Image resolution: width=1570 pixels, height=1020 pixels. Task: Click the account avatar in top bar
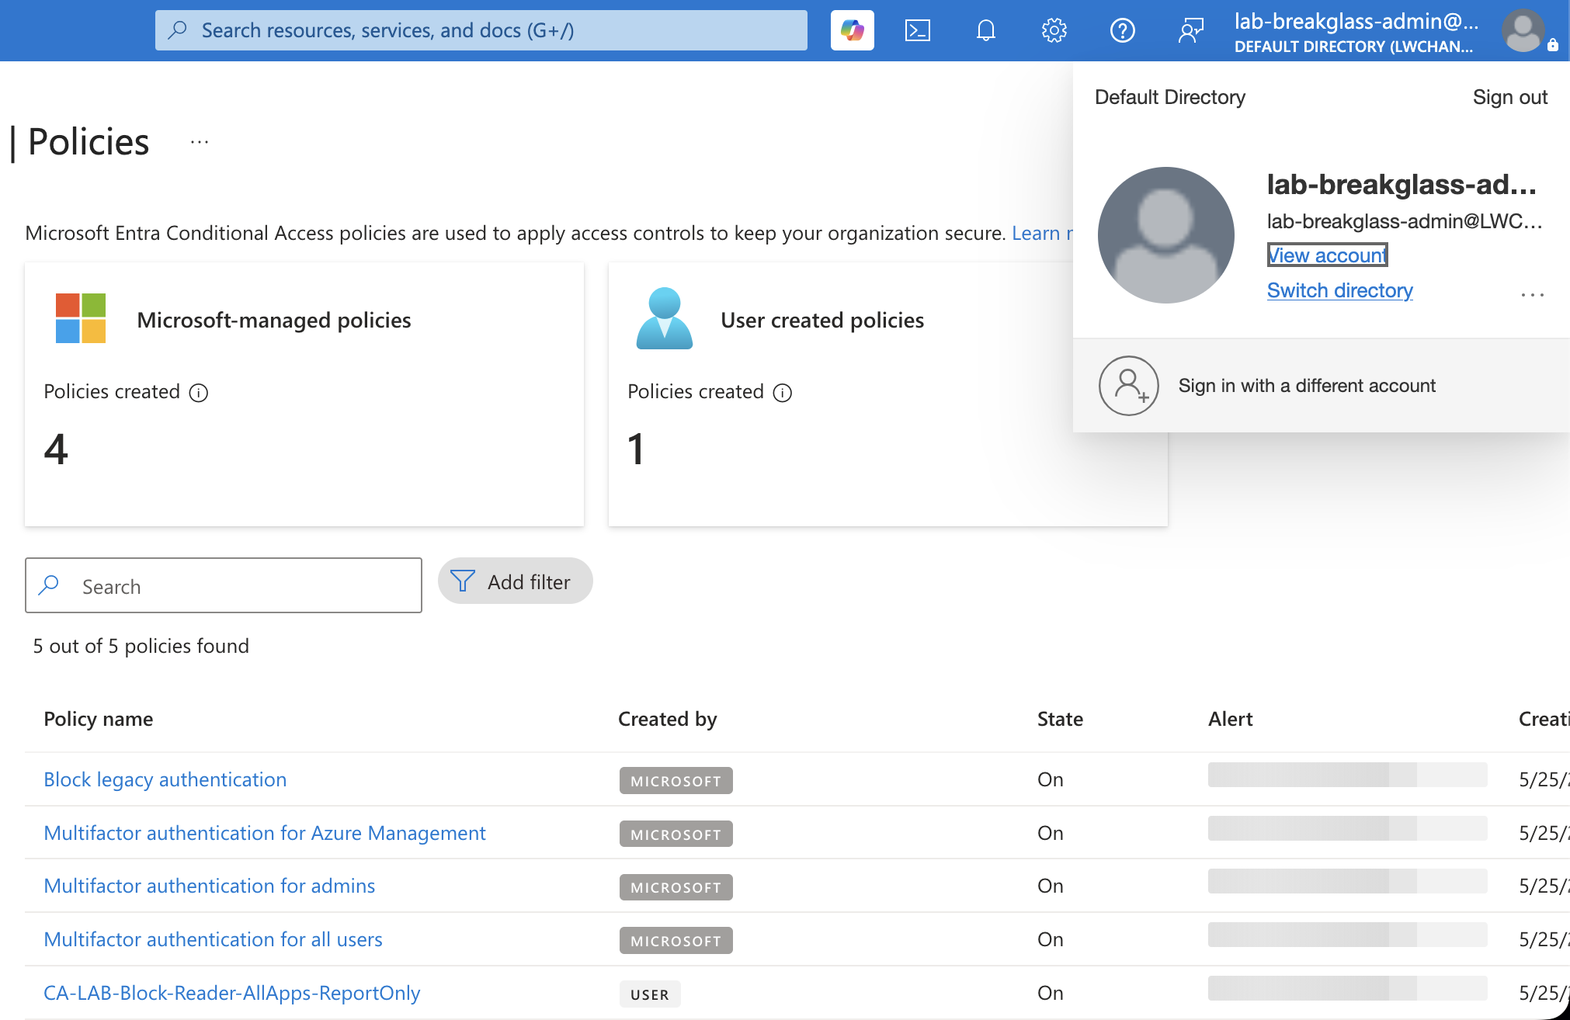(1523, 30)
